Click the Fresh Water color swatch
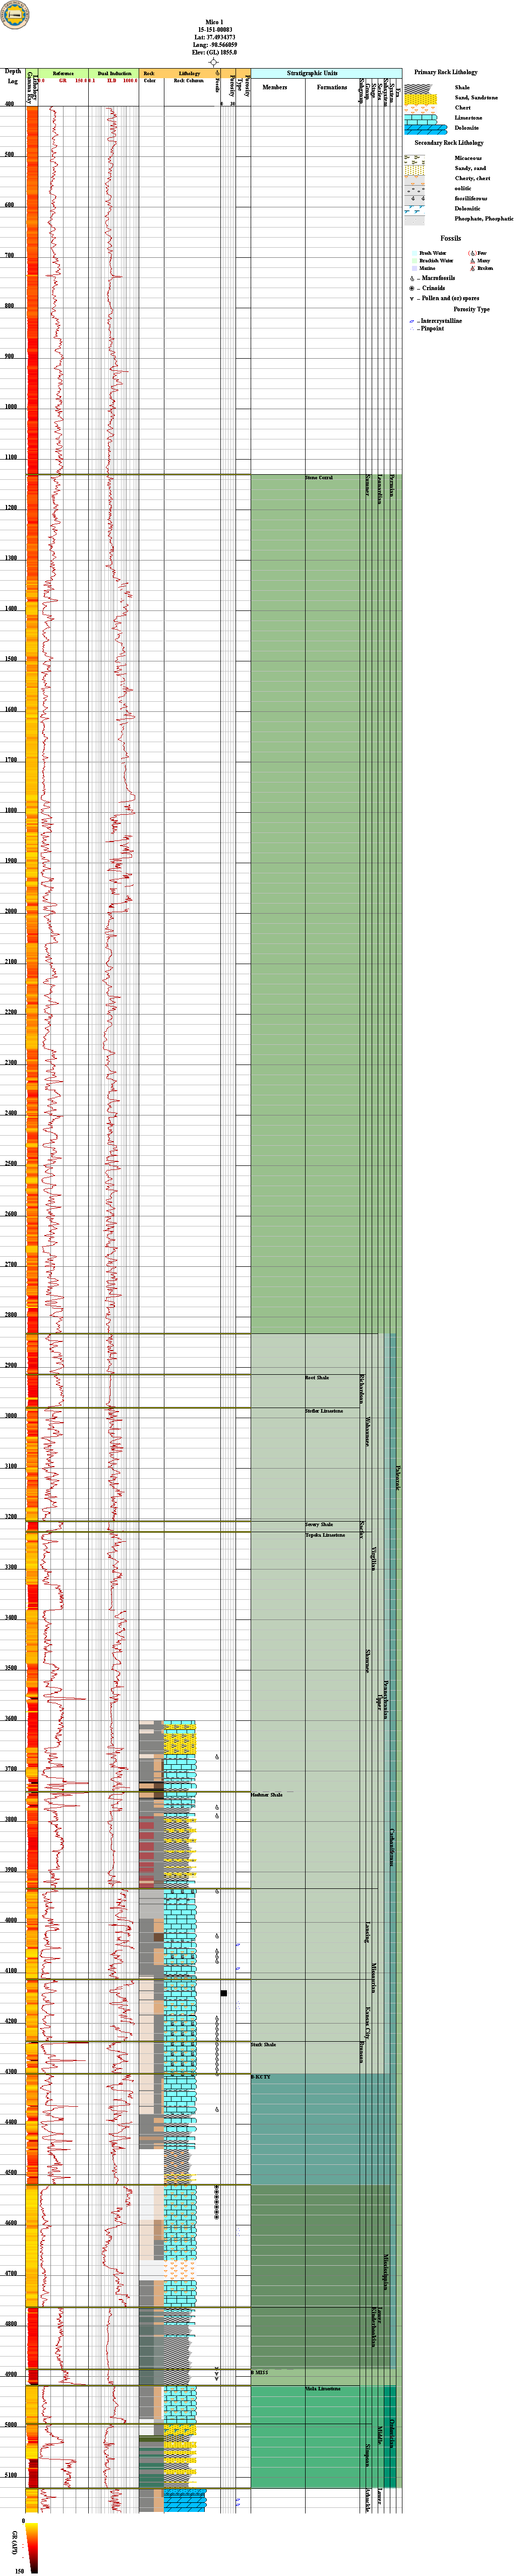The height and width of the screenshot is (2576, 528). pos(414,253)
